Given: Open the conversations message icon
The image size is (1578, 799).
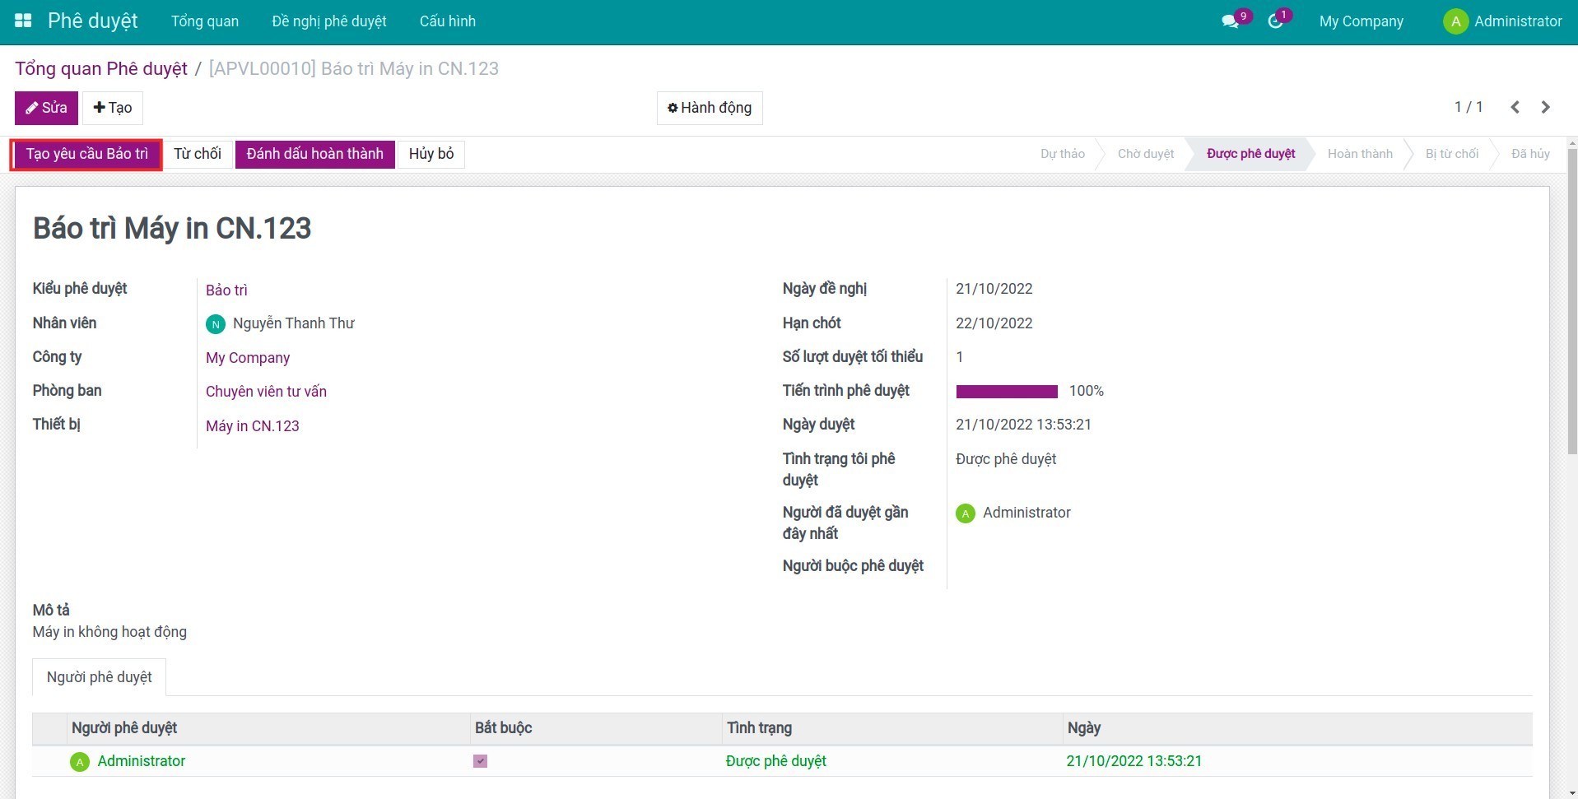Looking at the screenshot, I should 1230,21.
